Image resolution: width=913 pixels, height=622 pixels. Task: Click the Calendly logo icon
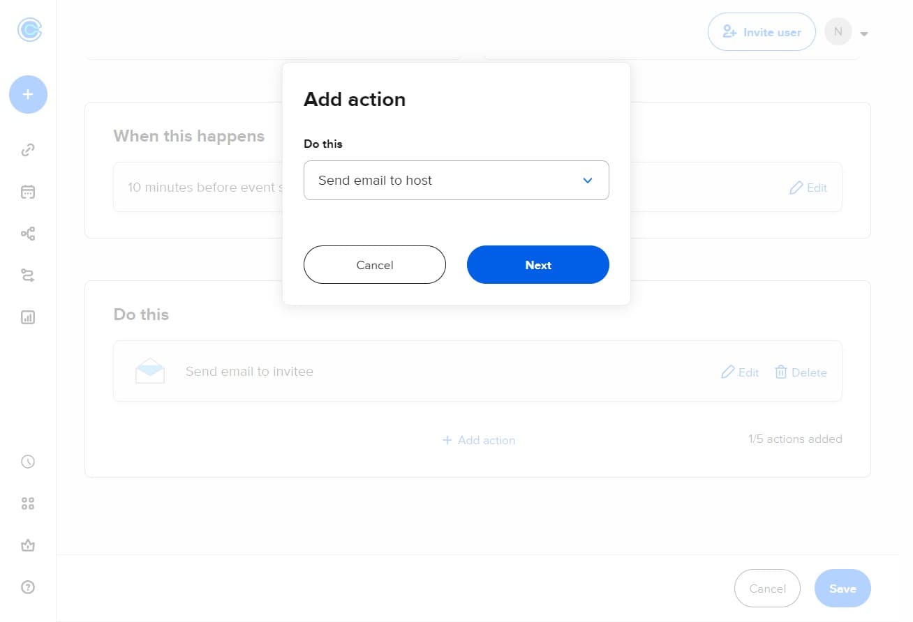pos(29,29)
